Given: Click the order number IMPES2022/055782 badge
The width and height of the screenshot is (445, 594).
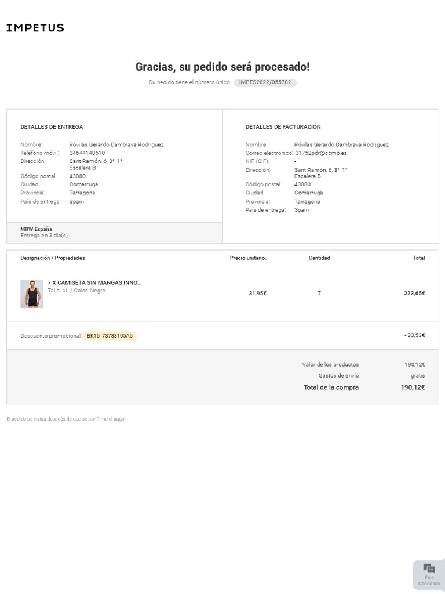Looking at the screenshot, I should point(265,82).
